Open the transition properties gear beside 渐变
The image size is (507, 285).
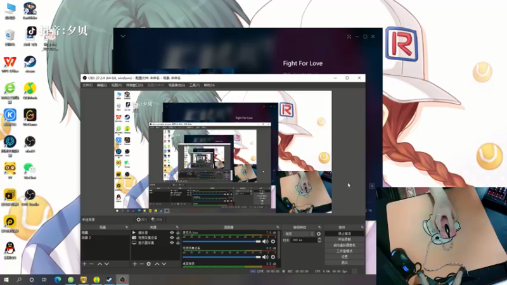319,234
